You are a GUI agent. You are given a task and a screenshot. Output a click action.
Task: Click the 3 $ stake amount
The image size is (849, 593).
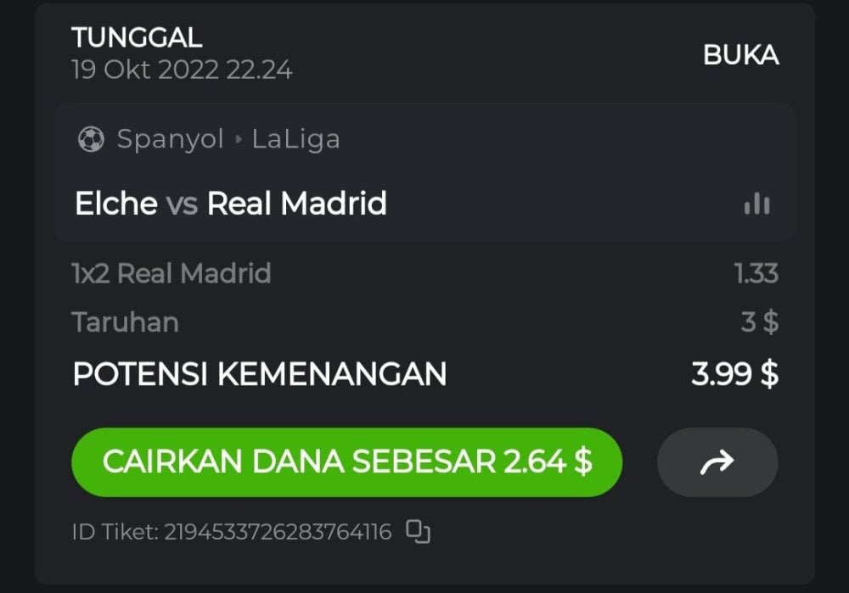(760, 322)
